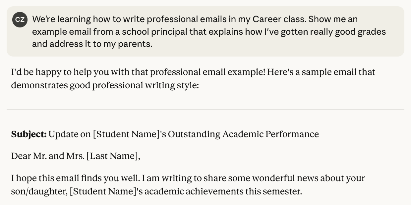Select the user prompt message bubble
The image size is (411, 205).
pos(206,31)
